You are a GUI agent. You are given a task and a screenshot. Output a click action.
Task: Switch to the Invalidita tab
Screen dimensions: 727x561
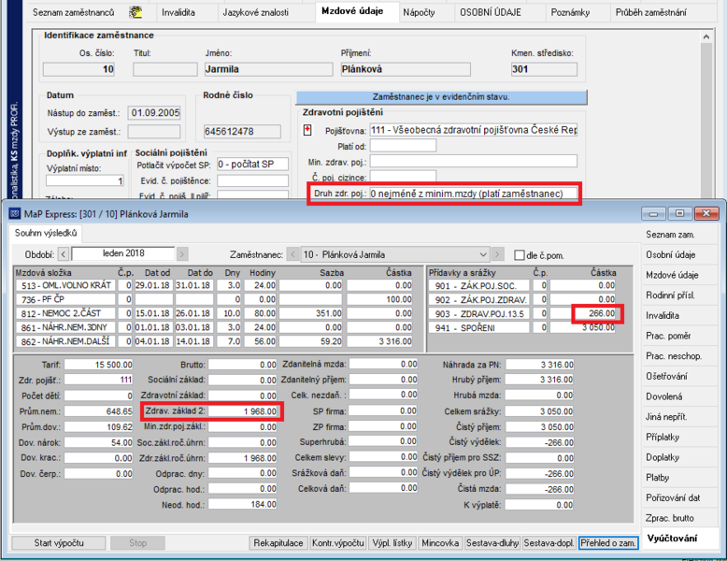178,12
